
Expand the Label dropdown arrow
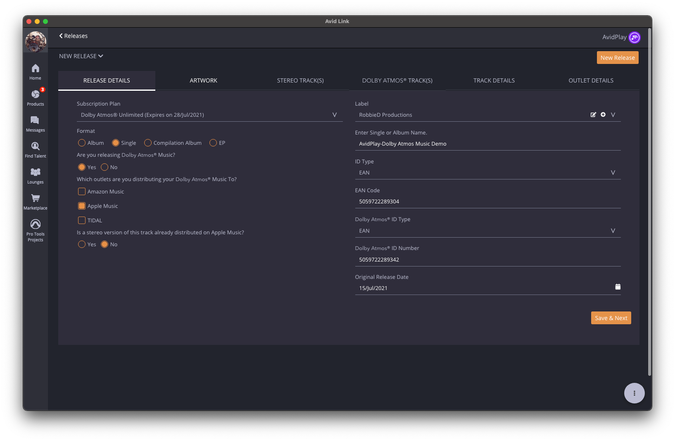[613, 115]
